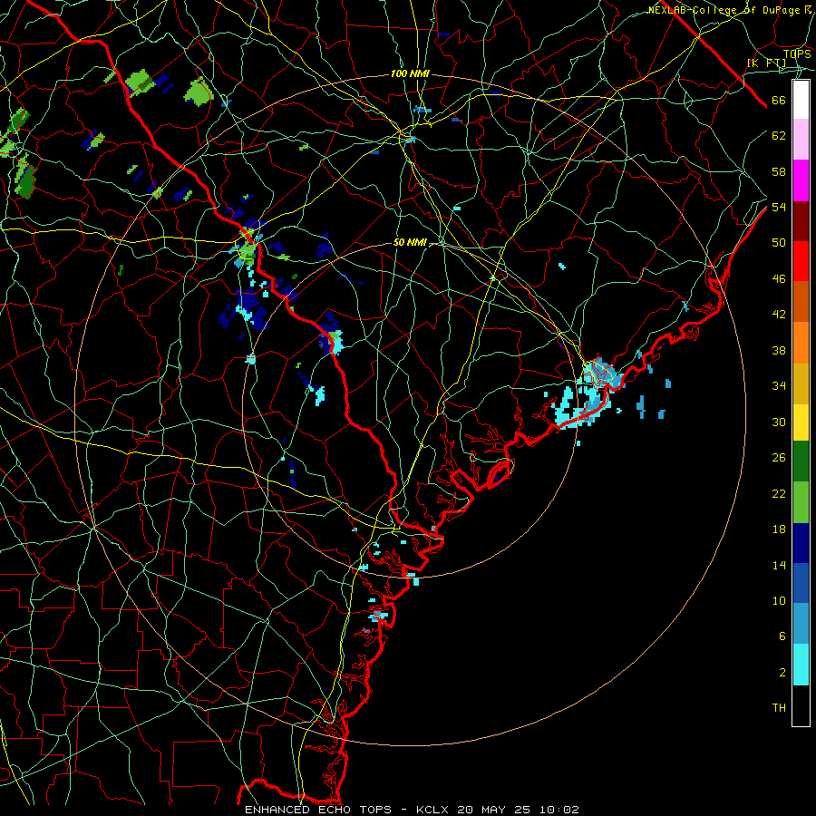This screenshot has width=816, height=816.
Task: Click the "18" legend value
Action: (x=779, y=529)
